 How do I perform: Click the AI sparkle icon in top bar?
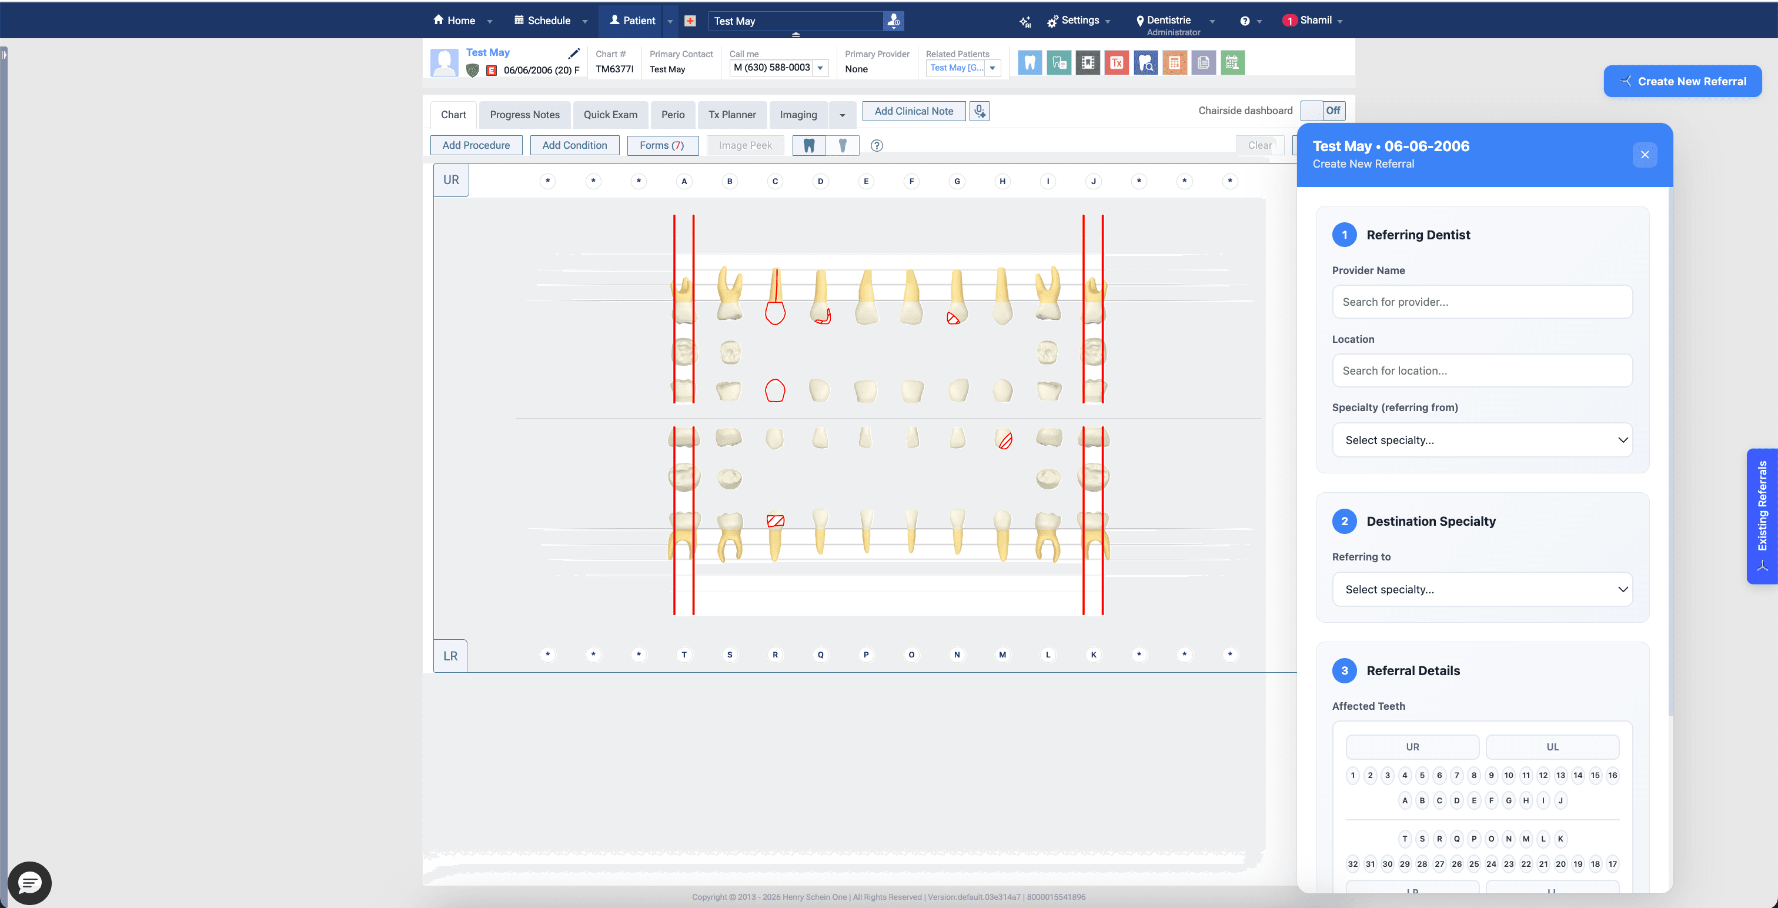tap(1025, 21)
